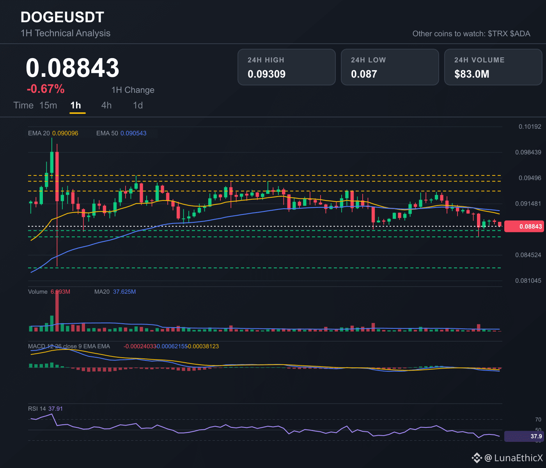
Task: Switch to the 4h timeframe tab
Action: [x=106, y=105]
